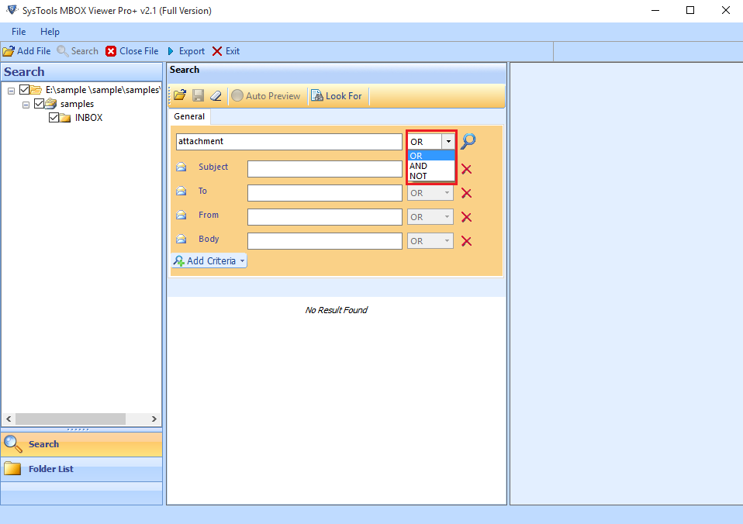Click the 'No Result Found' message text
Screen dimensions: 743x524
tap(337, 310)
